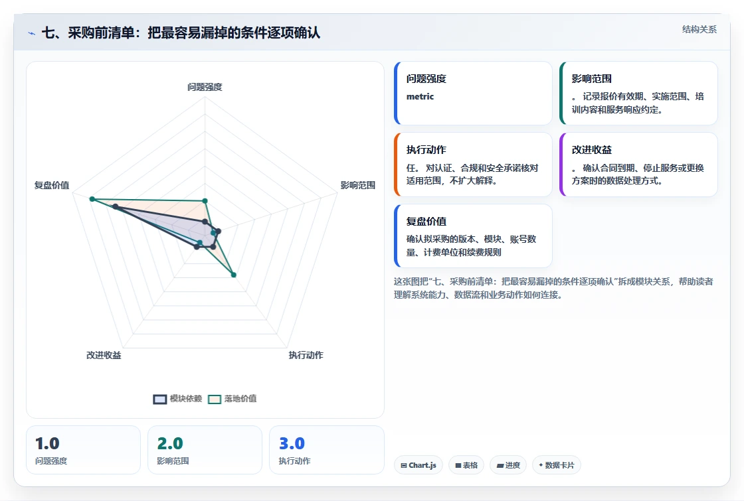The height and width of the screenshot is (501, 744).
Task: Click the 进度 tag
Action: point(508,465)
